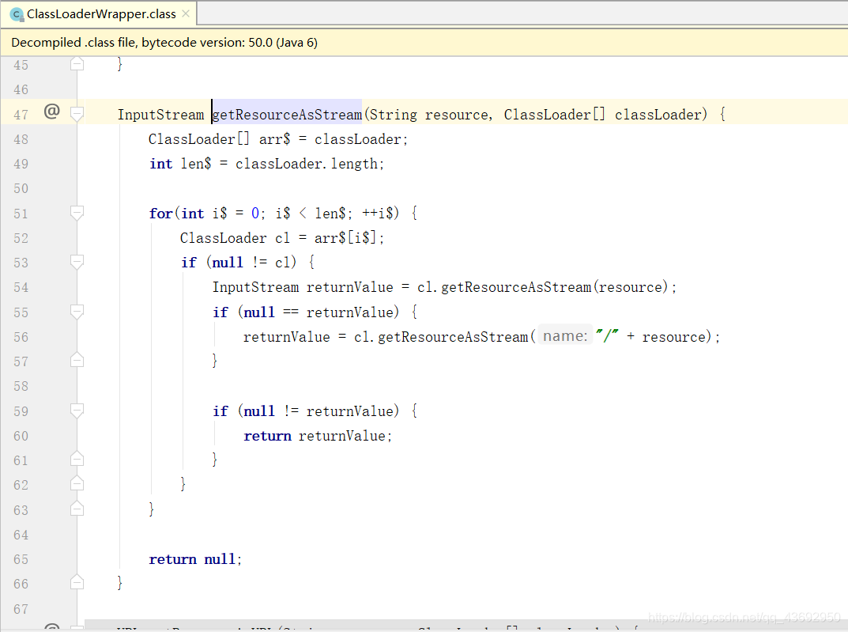Click 'cl.getResourceAsStream(resource)' call on line 54
The width and height of the screenshot is (848, 632).
[x=542, y=287]
